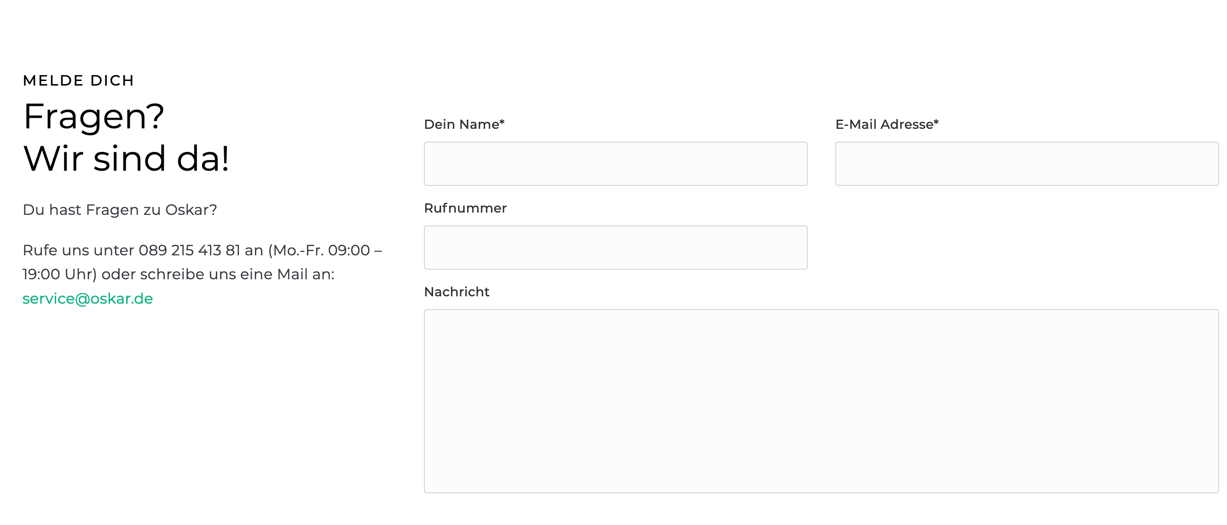This screenshot has height=525, width=1227.
Task: Open the service@oskar.de email link
Action: coord(87,299)
